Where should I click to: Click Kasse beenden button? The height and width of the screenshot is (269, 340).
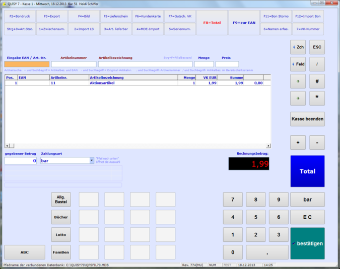click(307, 119)
